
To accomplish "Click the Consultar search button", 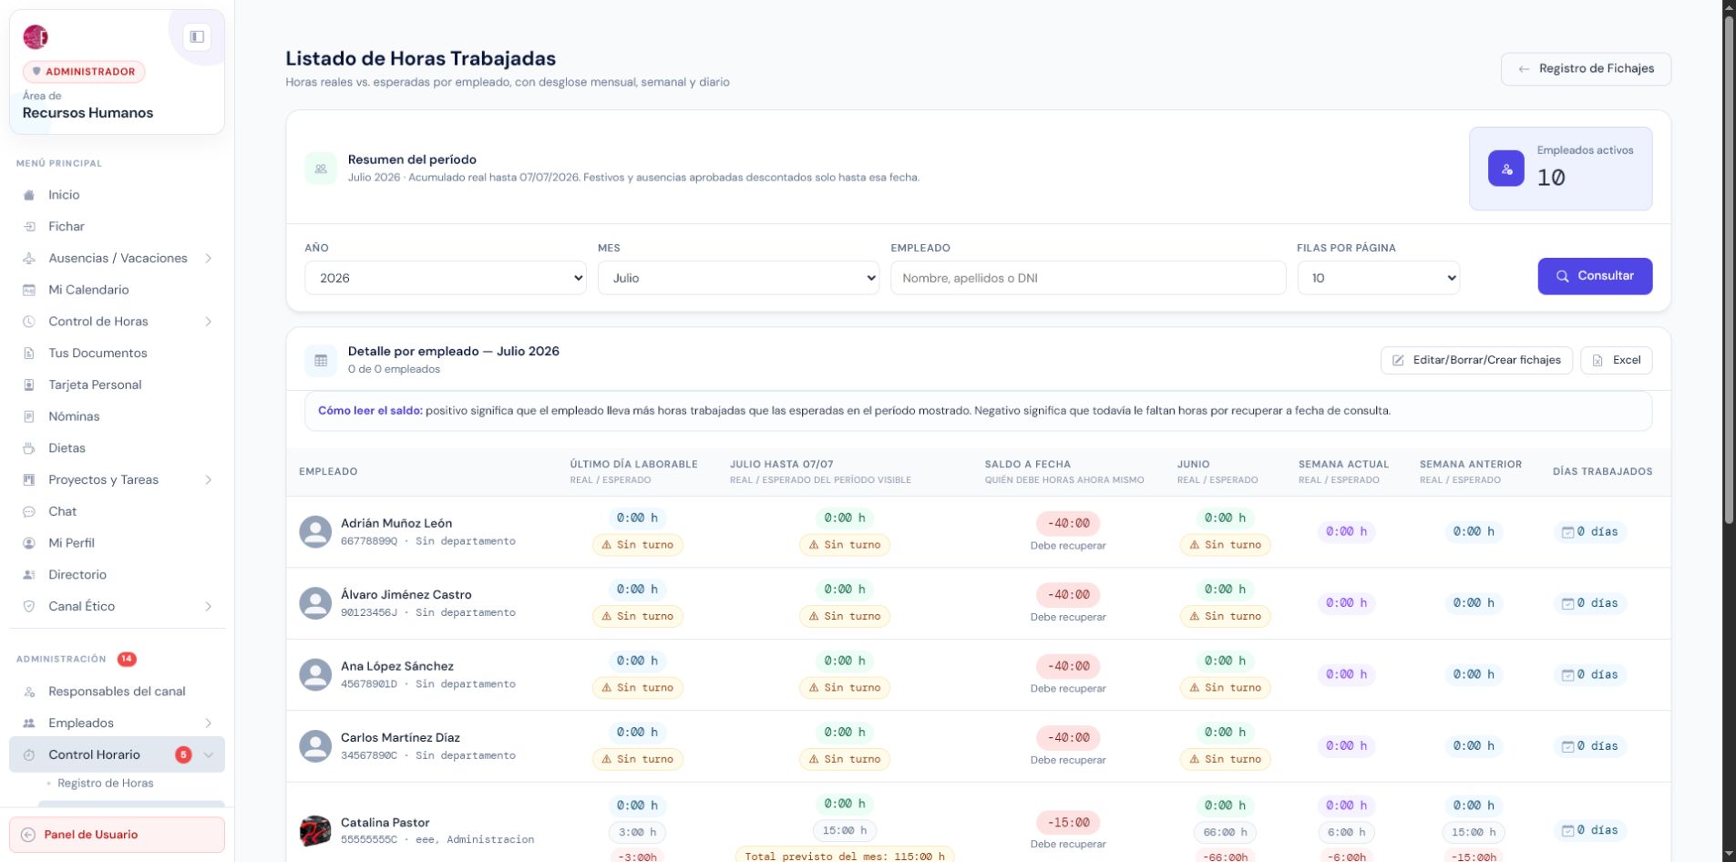I will point(1595,276).
